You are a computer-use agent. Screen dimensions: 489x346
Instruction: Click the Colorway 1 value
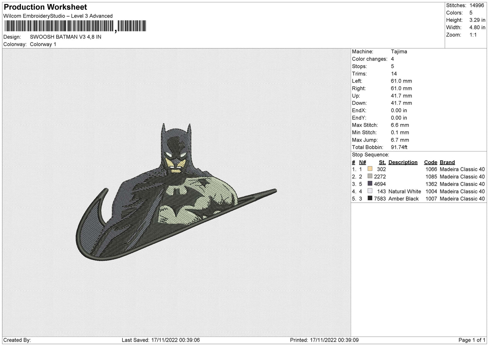pyautogui.click(x=43, y=44)
